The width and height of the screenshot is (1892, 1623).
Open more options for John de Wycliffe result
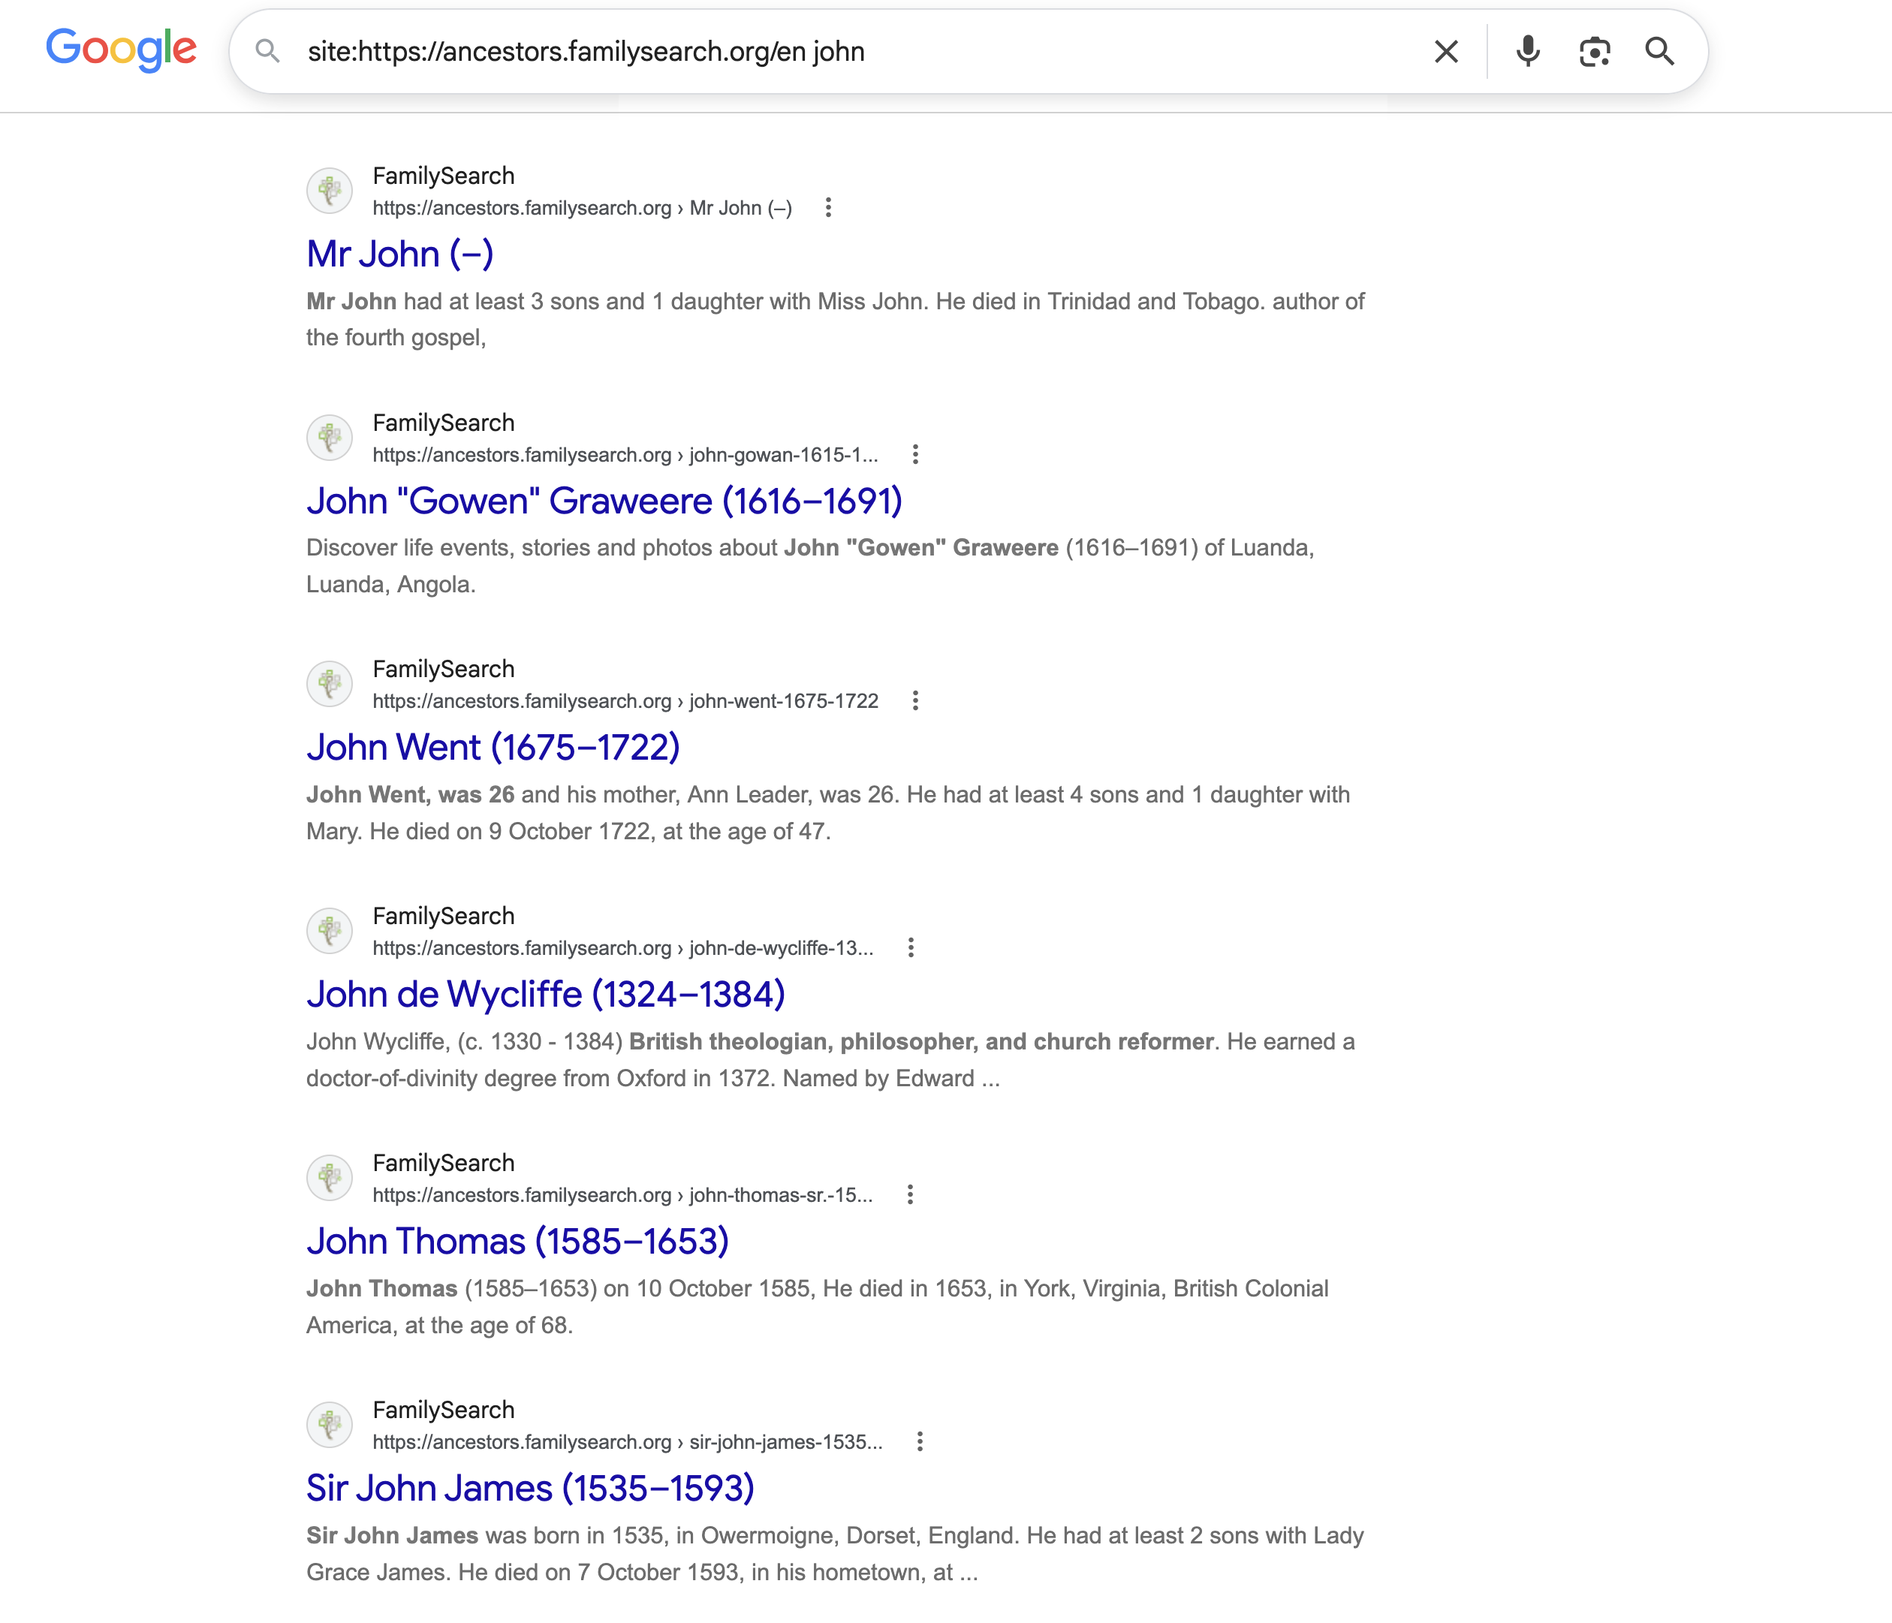click(x=911, y=947)
